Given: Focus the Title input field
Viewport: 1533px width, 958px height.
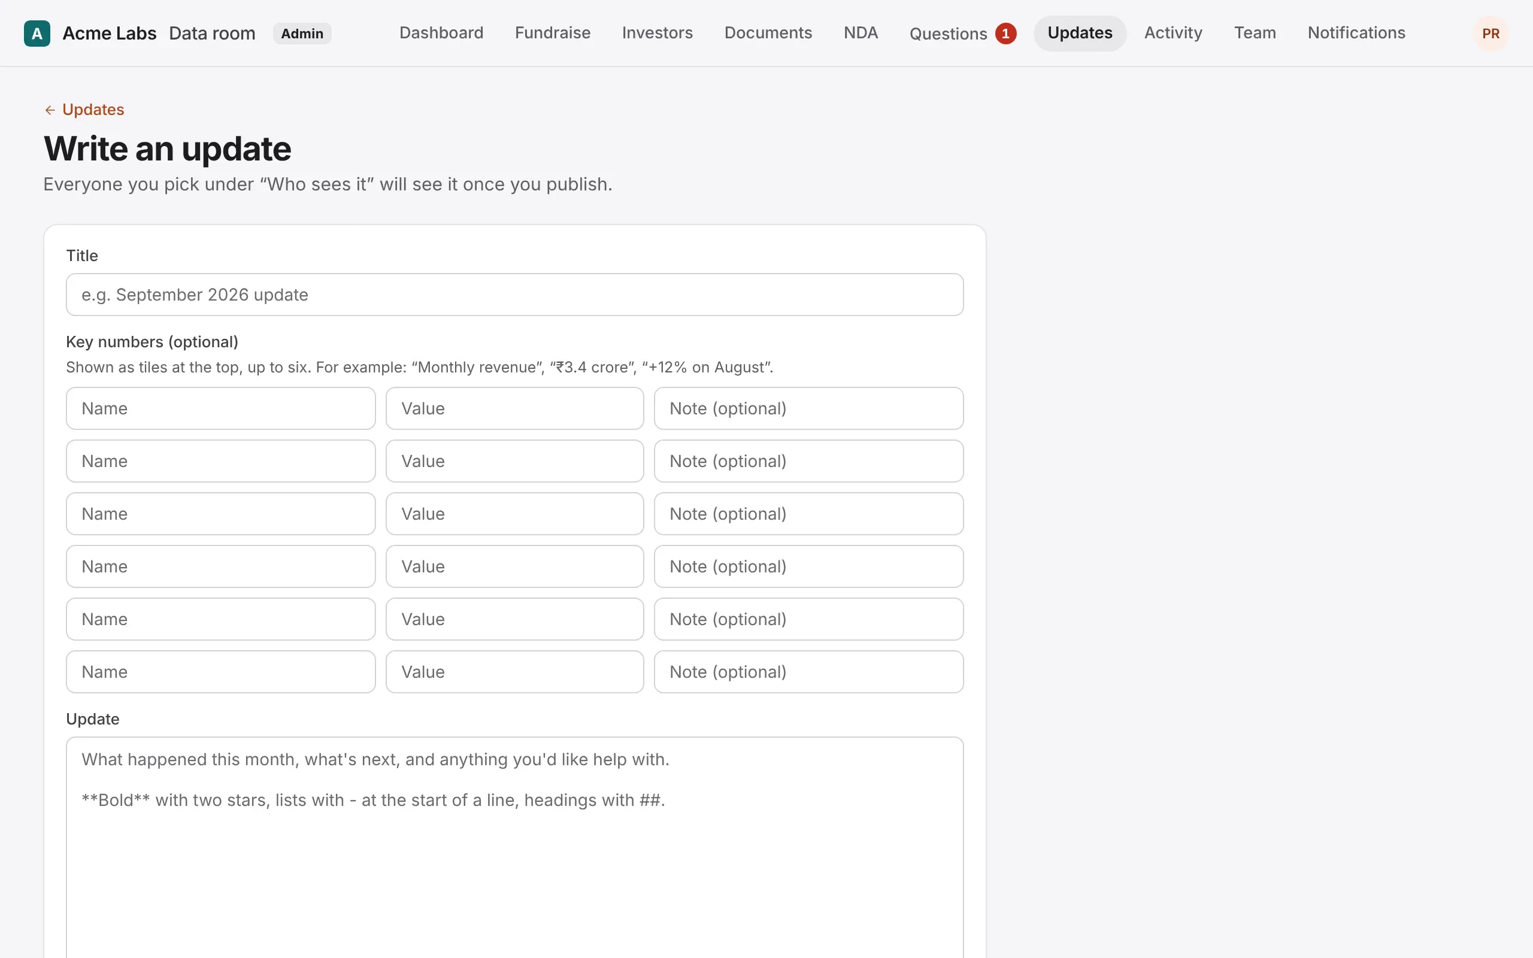Looking at the screenshot, I should pyautogui.click(x=514, y=295).
